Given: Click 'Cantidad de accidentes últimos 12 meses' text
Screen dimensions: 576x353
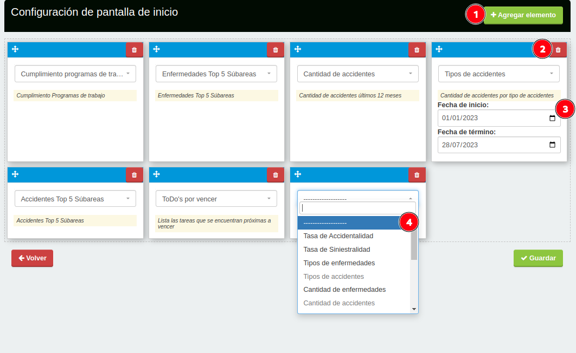Looking at the screenshot, I should (350, 95).
